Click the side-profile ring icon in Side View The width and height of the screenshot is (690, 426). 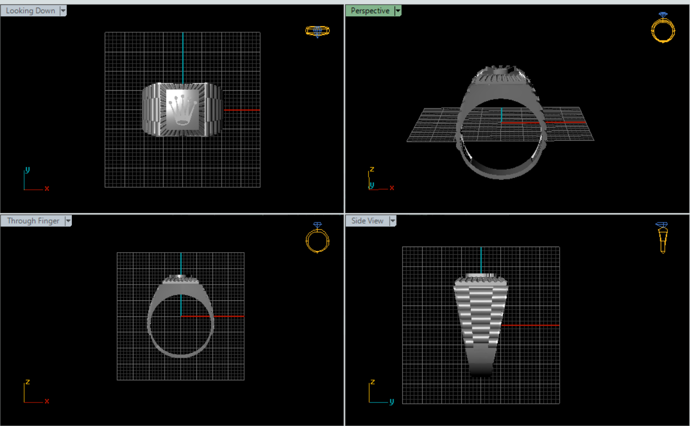(662, 238)
